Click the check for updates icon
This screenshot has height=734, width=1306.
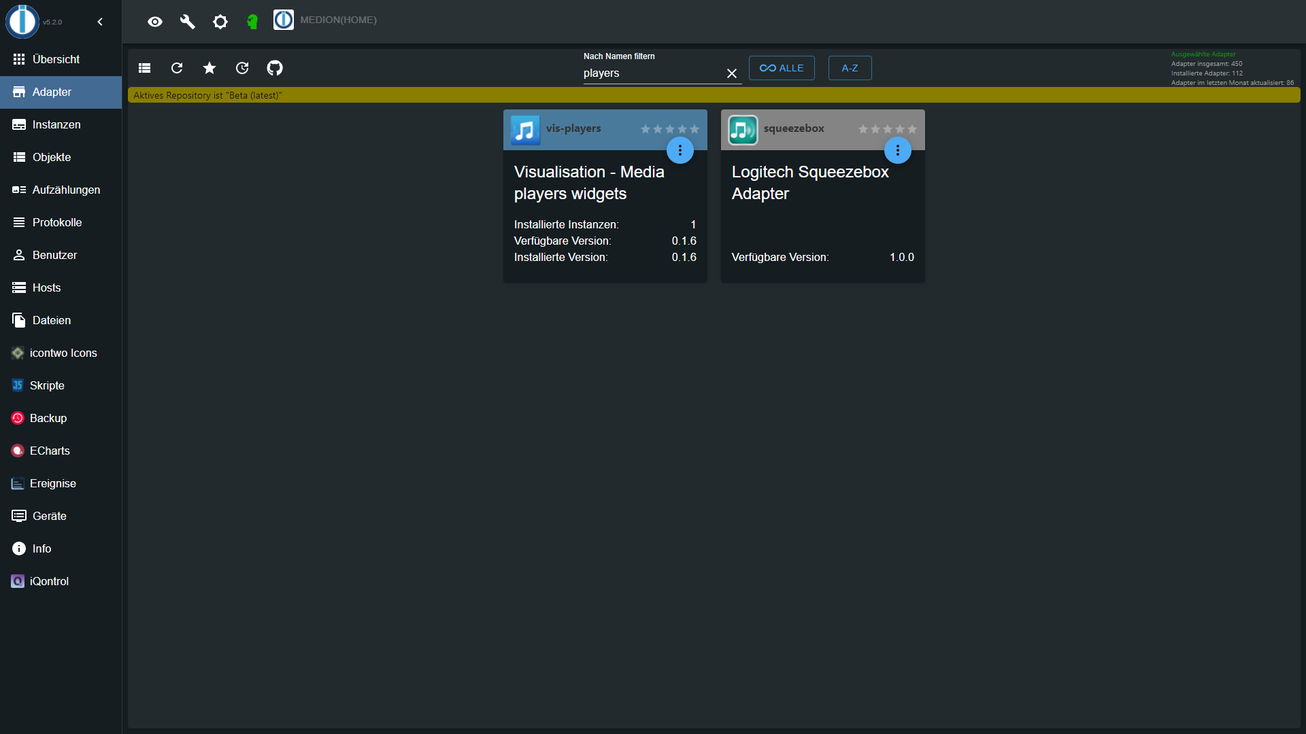[x=242, y=68]
